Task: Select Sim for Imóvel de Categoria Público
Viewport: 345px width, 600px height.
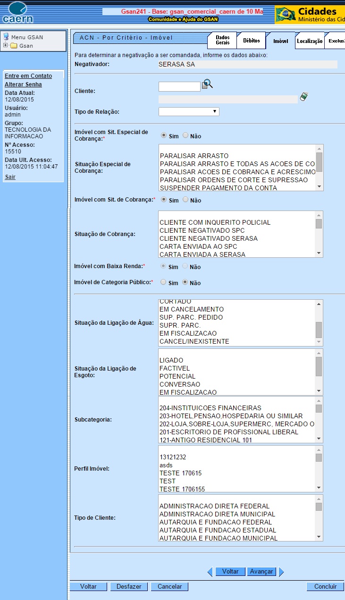Action: 164,282
